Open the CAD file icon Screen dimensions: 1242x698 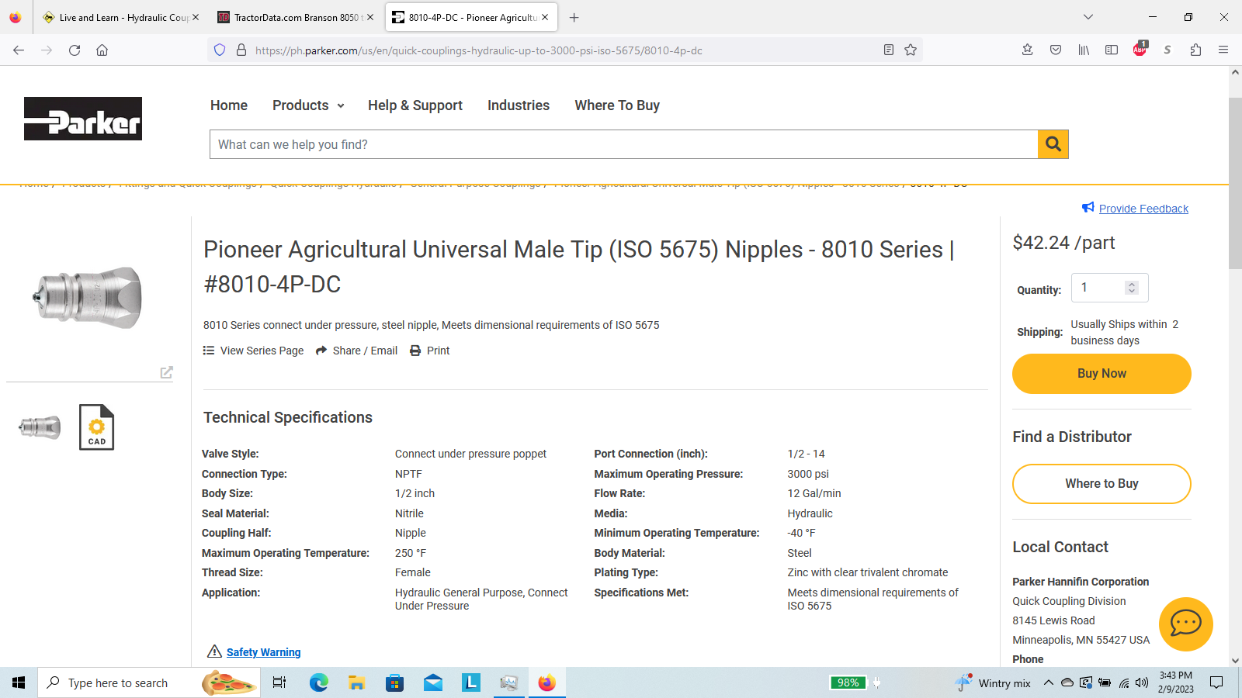(96, 427)
